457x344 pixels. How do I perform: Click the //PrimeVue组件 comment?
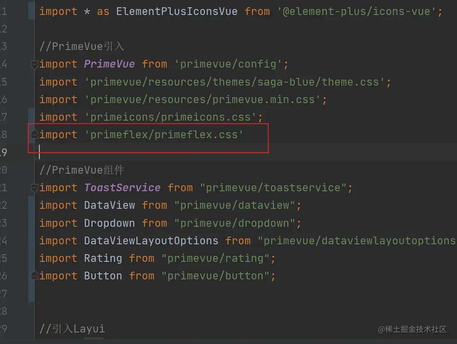(x=81, y=170)
